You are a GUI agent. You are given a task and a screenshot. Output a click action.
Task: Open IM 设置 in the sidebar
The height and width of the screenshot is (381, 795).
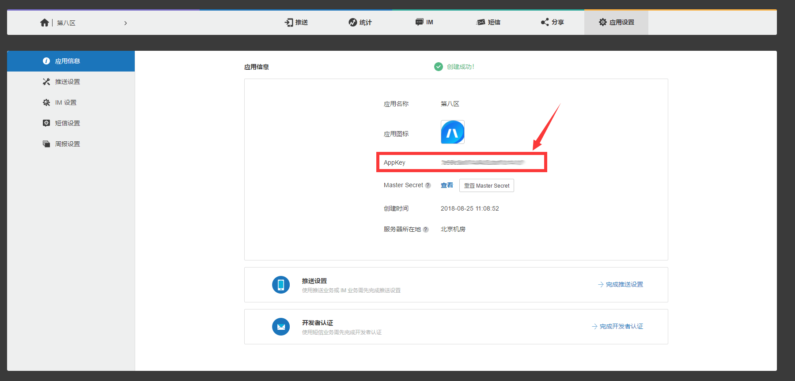point(65,103)
